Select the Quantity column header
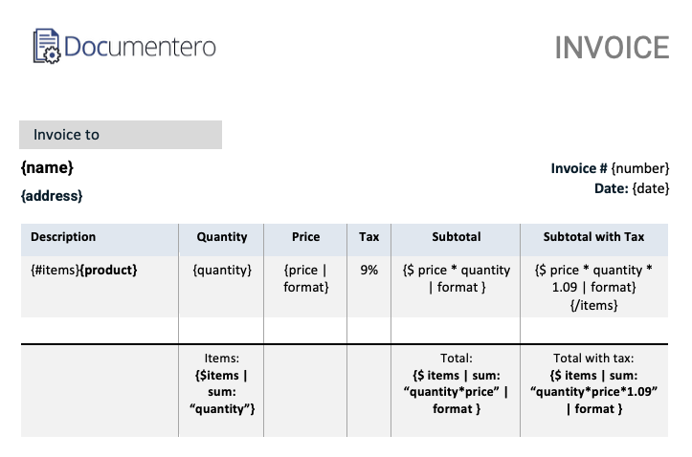692x457 pixels. click(221, 237)
